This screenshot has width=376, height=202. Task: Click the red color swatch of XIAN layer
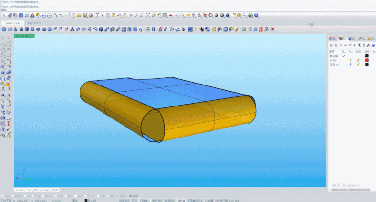click(367, 60)
